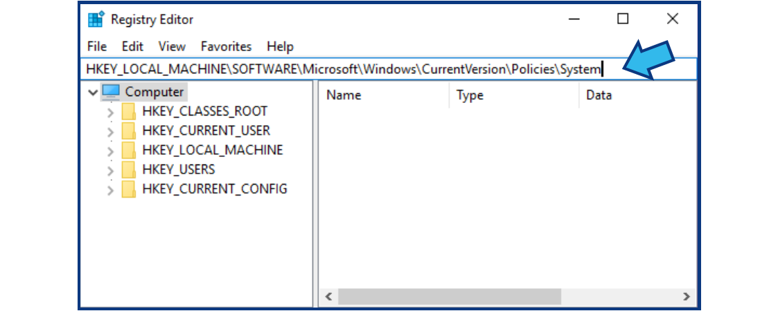The image size is (778, 311).
Task: Open the Favorites menu
Action: click(x=227, y=46)
